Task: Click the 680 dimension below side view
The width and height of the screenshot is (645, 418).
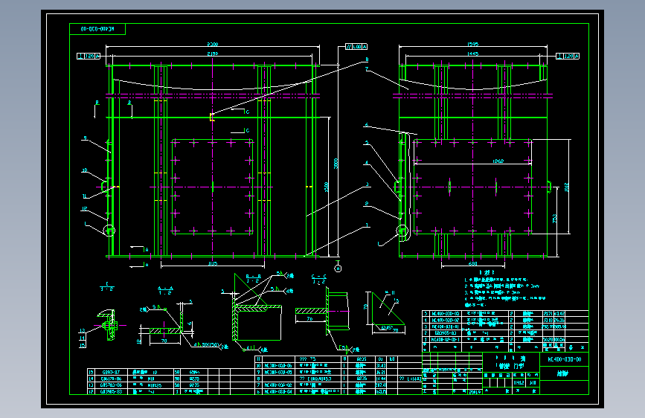Action: [x=473, y=264]
